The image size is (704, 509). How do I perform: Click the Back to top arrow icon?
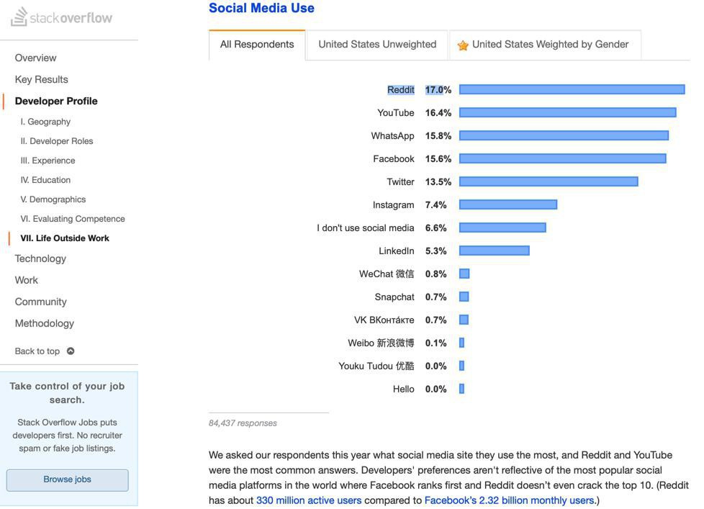(71, 351)
